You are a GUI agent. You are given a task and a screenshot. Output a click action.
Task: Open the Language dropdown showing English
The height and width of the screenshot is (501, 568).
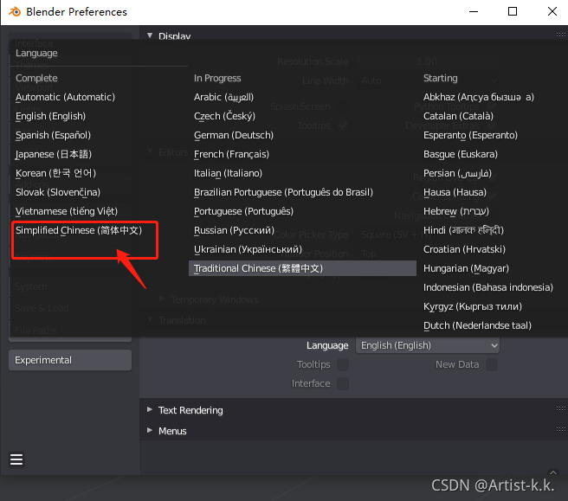(x=428, y=345)
